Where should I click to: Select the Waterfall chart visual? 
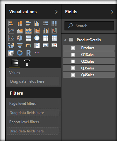(54, 31)
